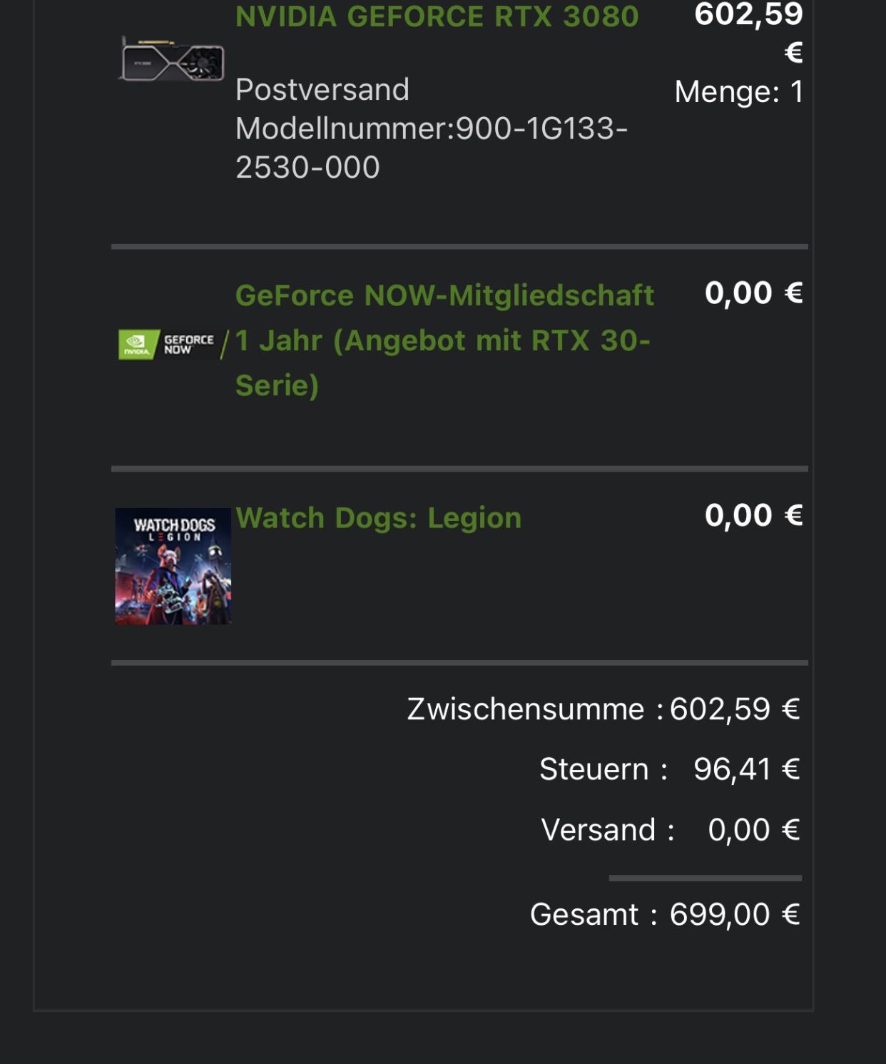This screenshot has width=886, height=1064.
Task: Click the Watch Dogs: Legion 0,00 € price
Action: click(x=753, y=515)
